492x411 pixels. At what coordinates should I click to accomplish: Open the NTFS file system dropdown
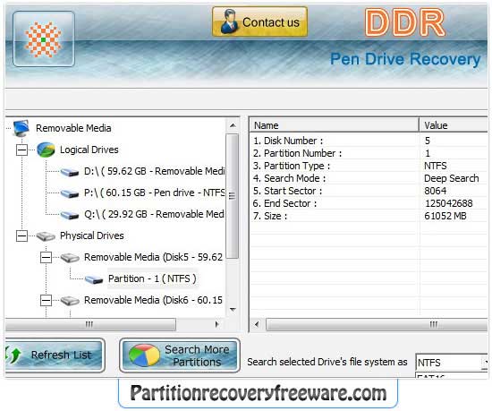click(x=485, y=363)
